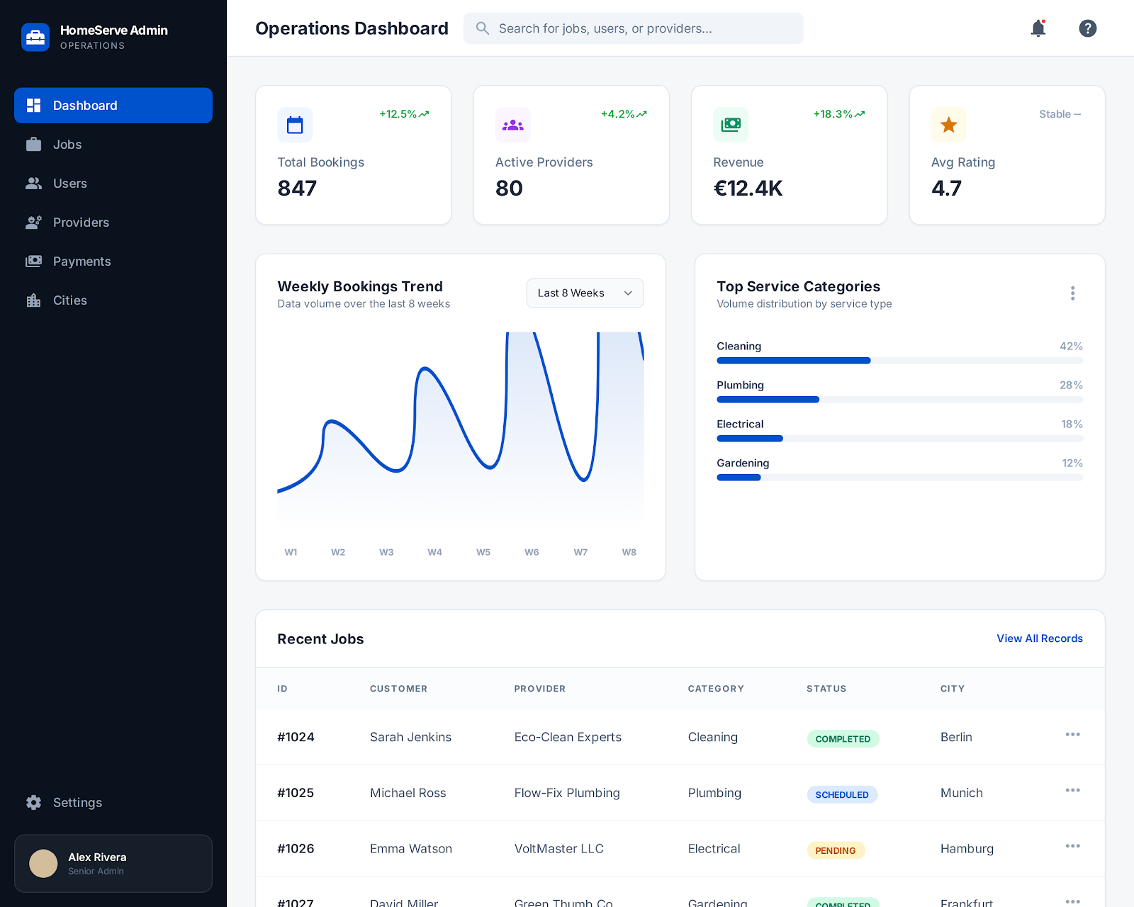
Task: Expand actions menu for job #1025
Action: 1072,791
